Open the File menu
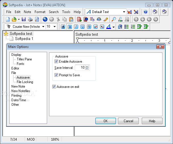Image resolution: width=173 pixels, height=144 pixels. click(9, 12)
